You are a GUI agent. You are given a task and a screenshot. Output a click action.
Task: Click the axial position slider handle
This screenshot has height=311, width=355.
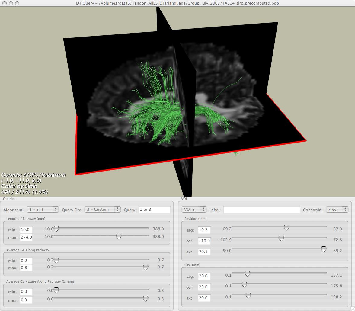324,249
